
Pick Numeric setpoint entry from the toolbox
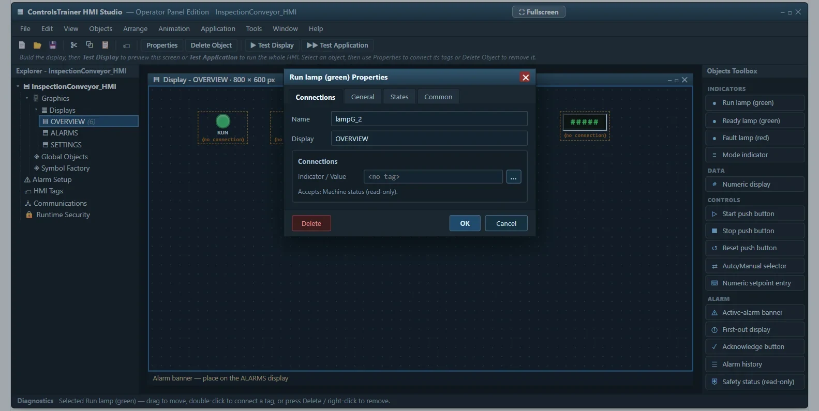click(755, 283)
